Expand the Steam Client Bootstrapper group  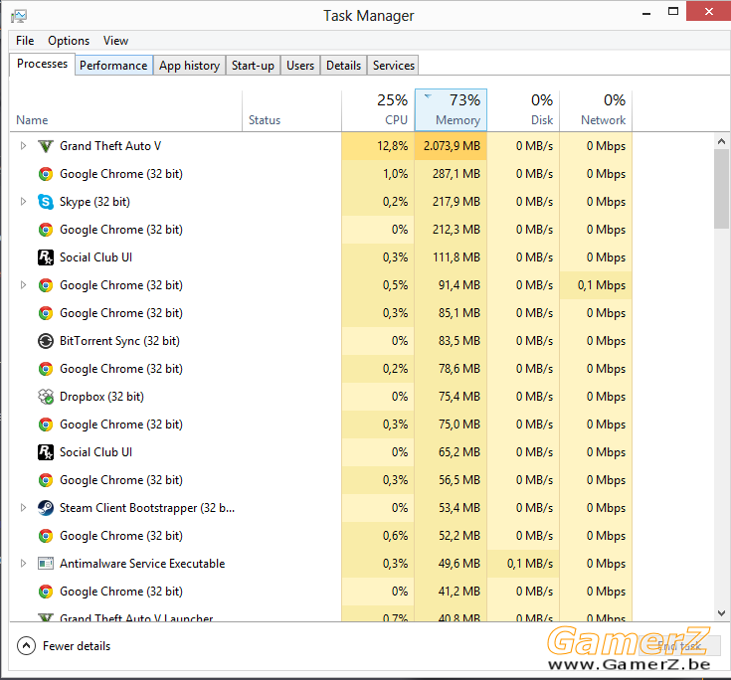pos(23,508)
